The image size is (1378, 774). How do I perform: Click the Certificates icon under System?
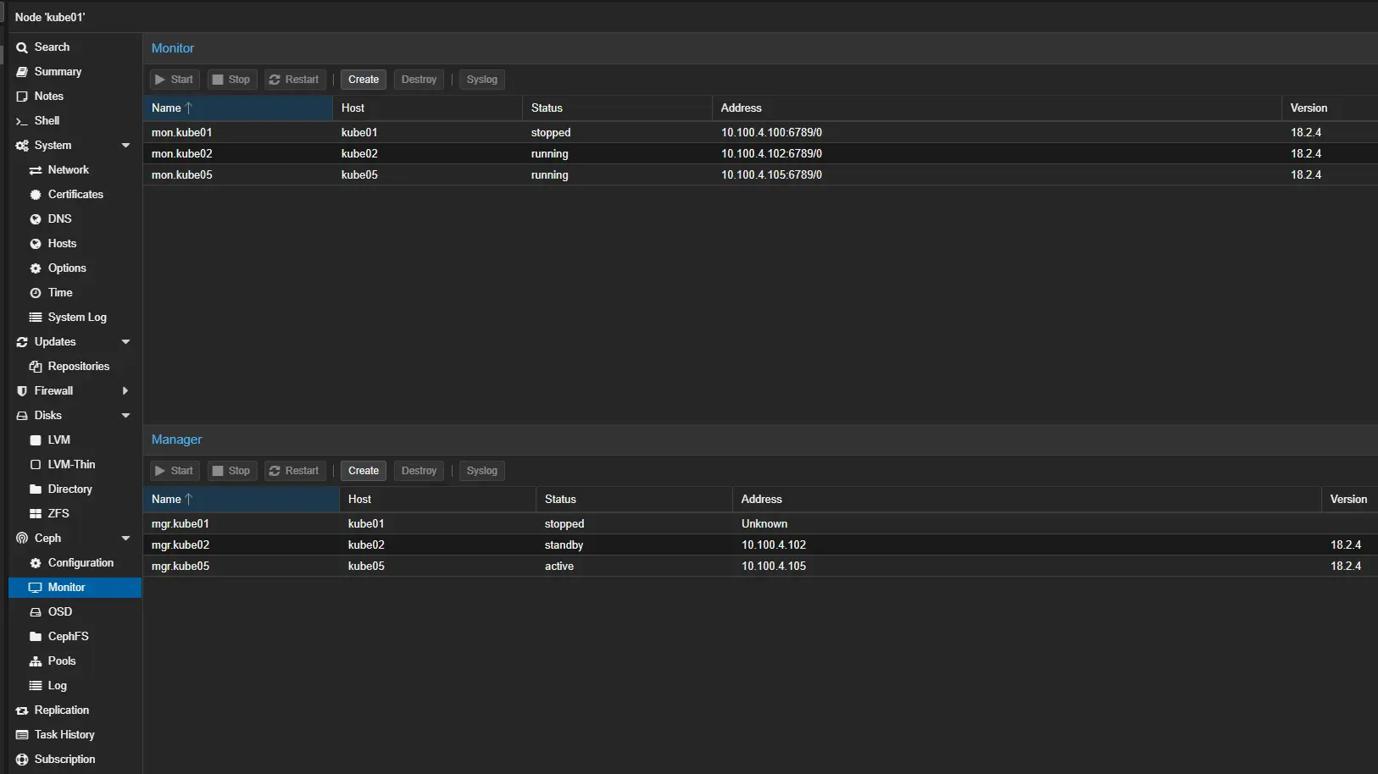click(x=36, y=195)
